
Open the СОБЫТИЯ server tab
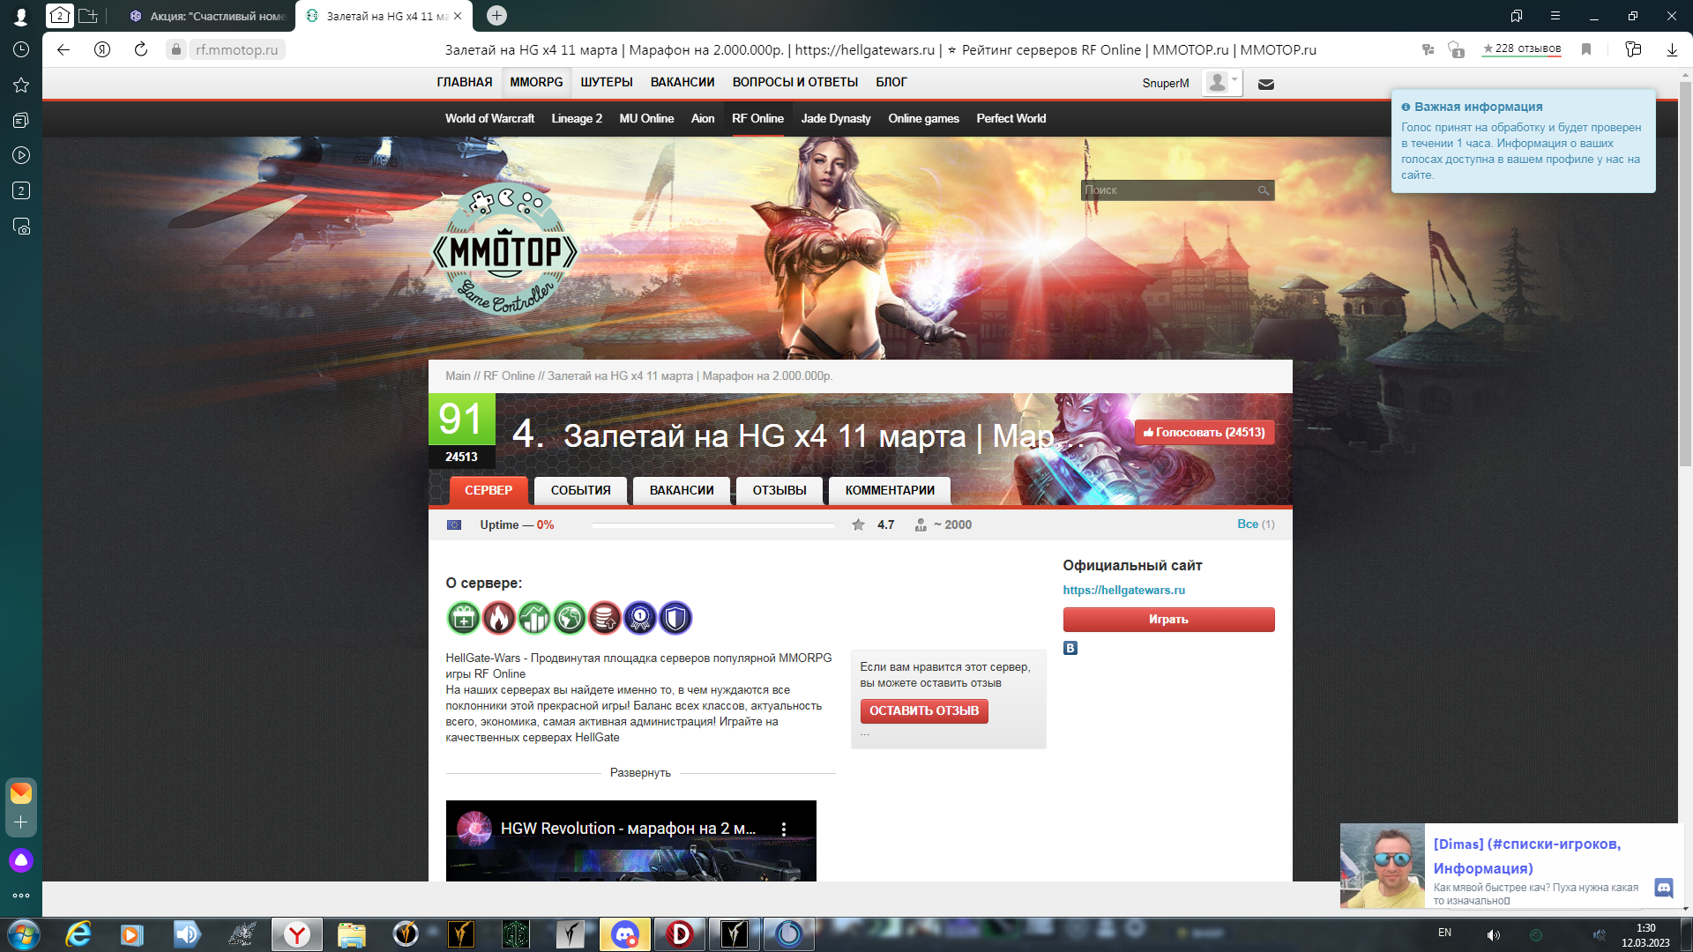click(580, 490)
